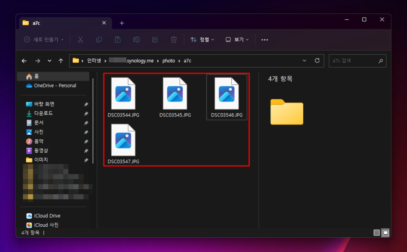Go back with the left arrow
407x252 pixels.
tap(24, 61)
